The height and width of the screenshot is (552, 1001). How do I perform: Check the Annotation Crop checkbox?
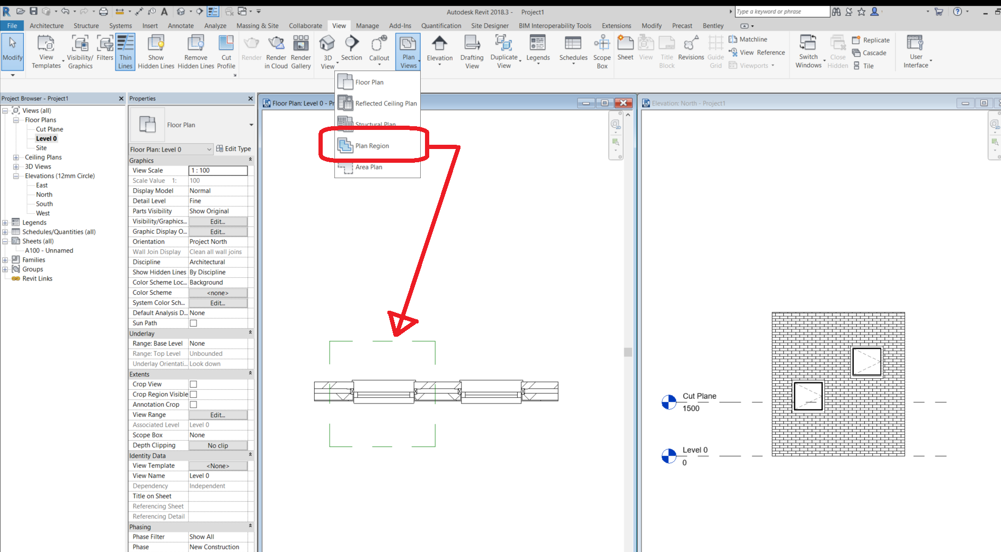coord(193,404)
